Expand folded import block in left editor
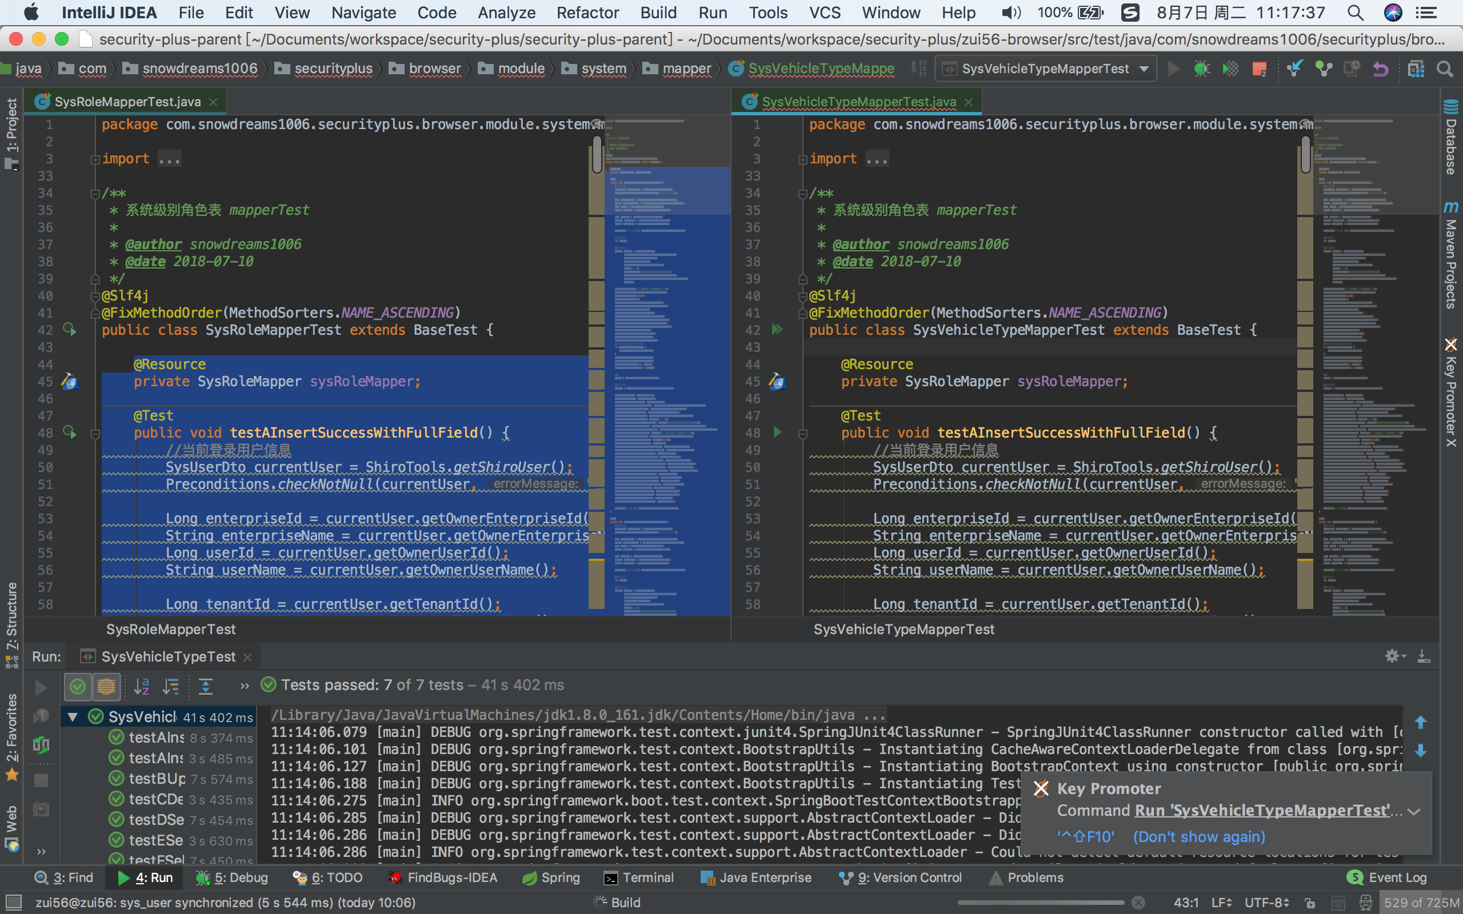Viewport: 1463px width, 914px height. (95, 159)
